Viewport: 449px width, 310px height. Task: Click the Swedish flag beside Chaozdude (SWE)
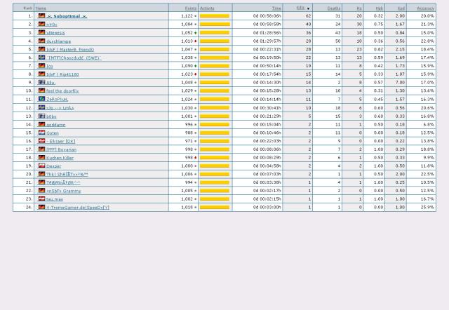point(41,58)
